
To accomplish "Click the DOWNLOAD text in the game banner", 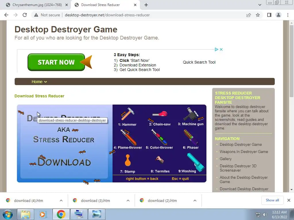I will tap(64, 162).
